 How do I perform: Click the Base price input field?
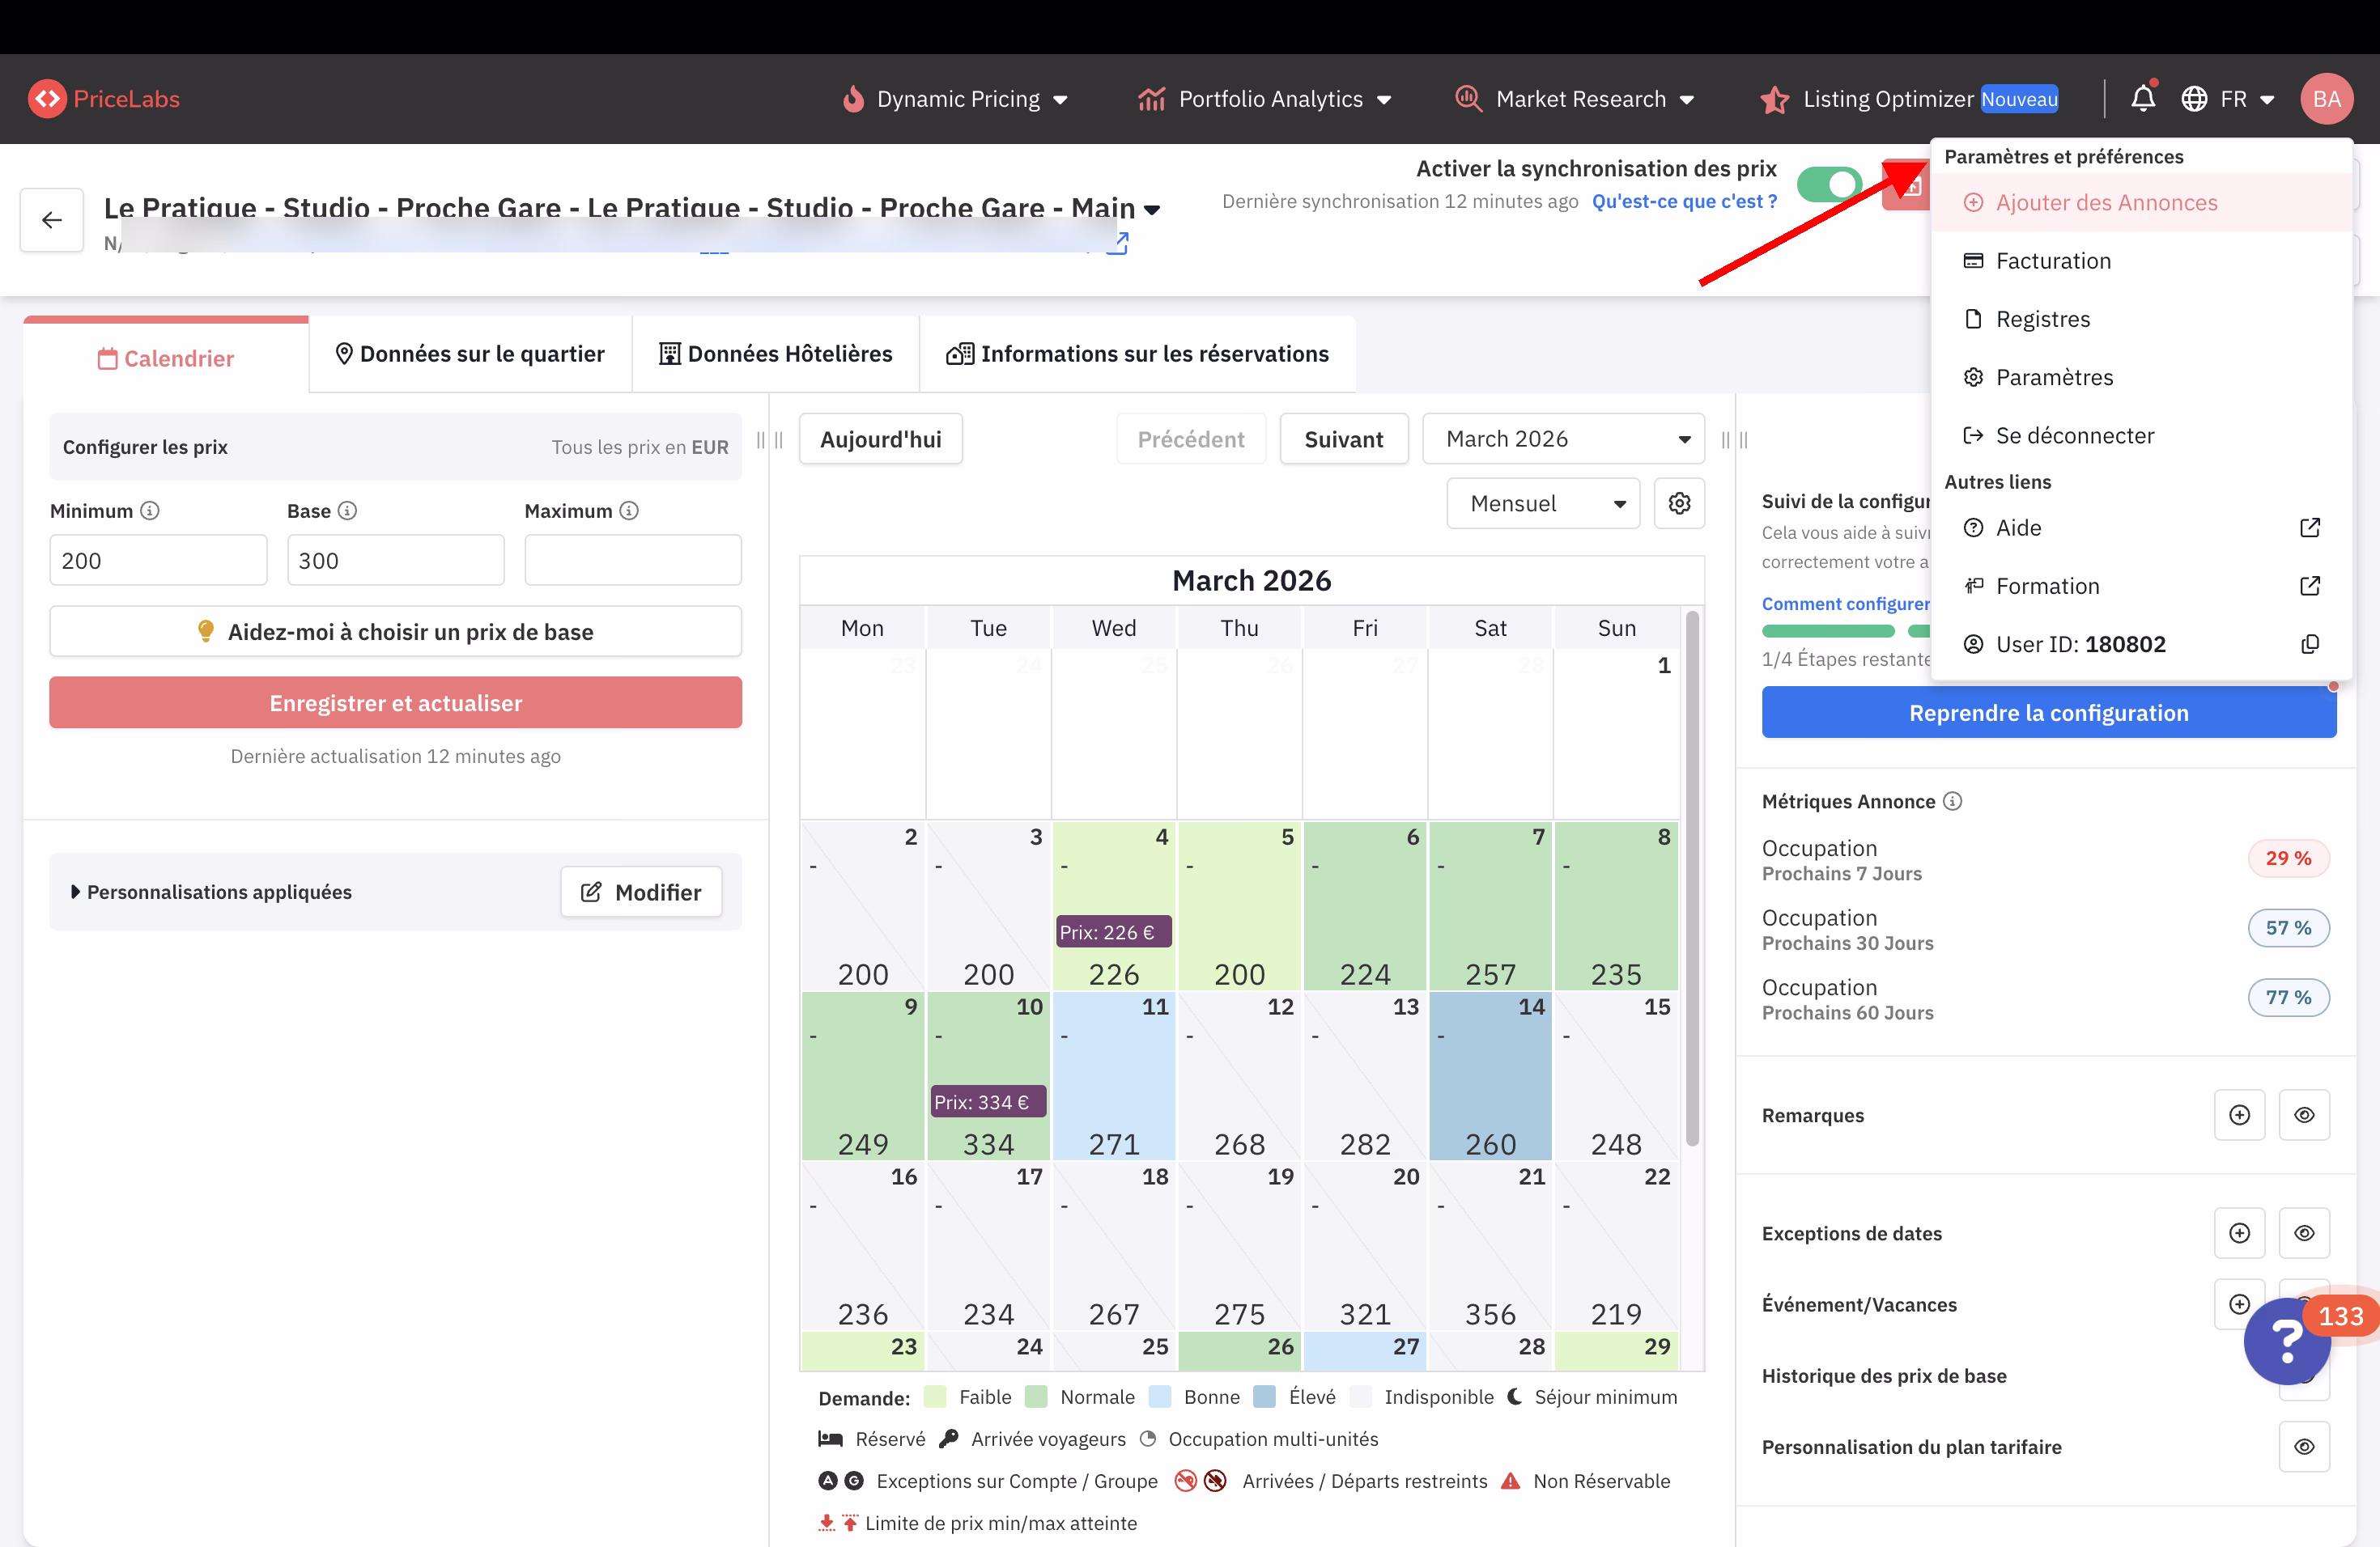pos(395,561)
